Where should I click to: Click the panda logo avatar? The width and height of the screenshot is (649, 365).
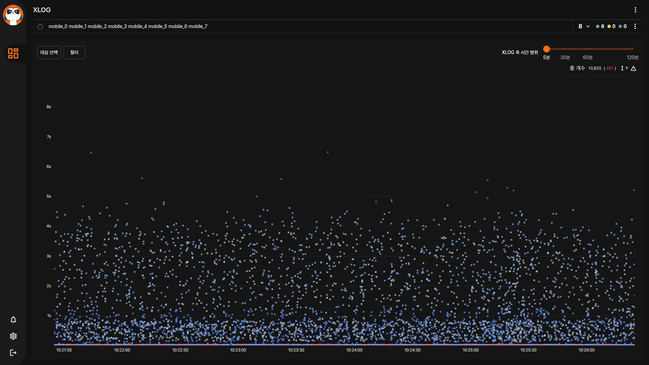[x=13, y=15]
